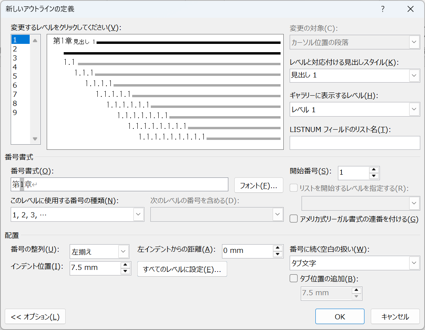Click the フォント button

click(258, 184)
